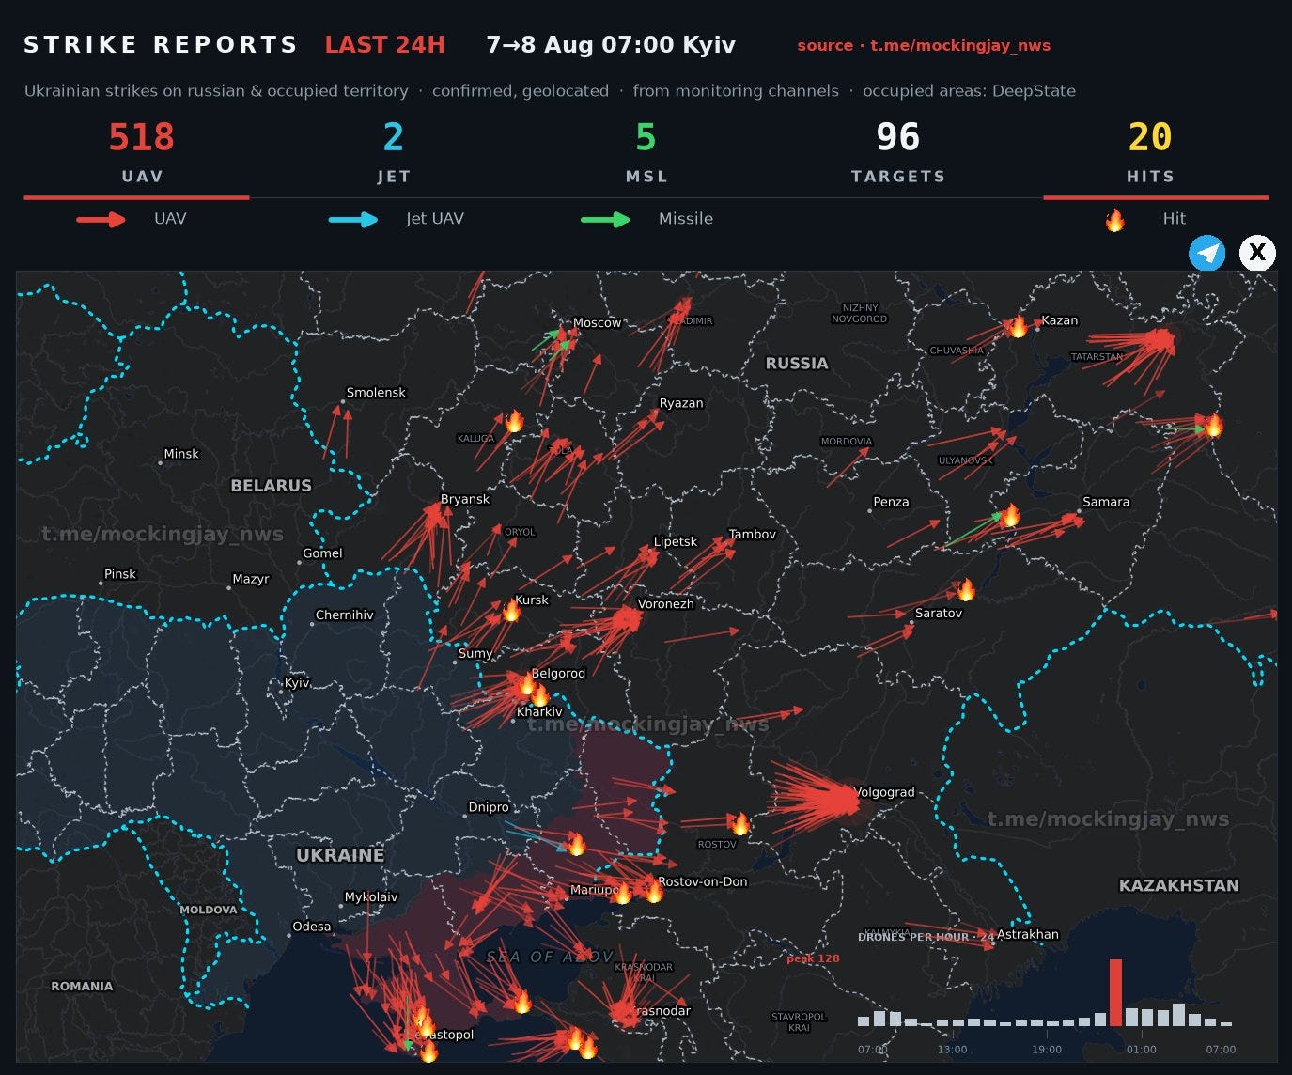Click the Astrakhan city label
The image size is (1292, 1075).
tap(1028, 935)
